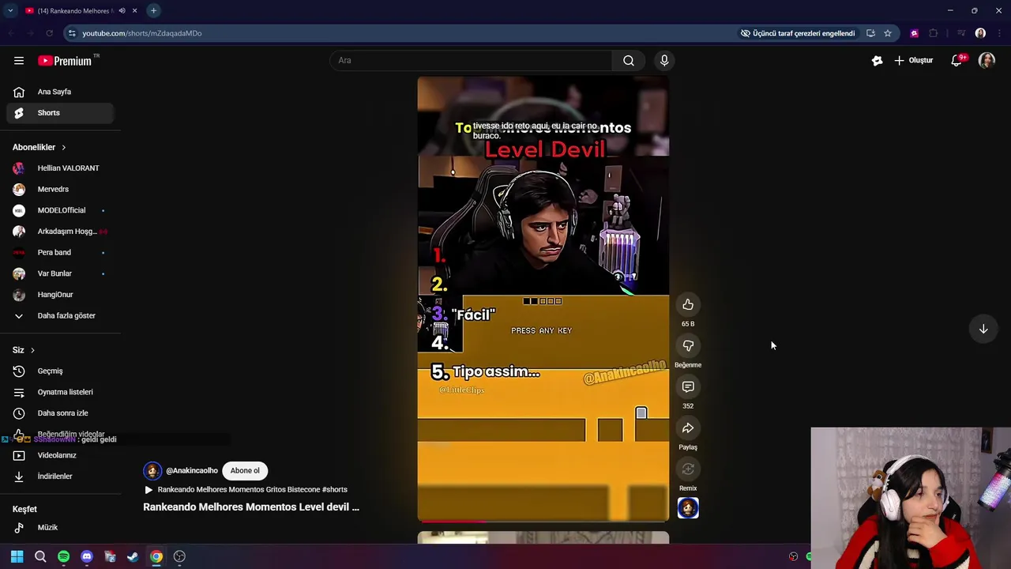Open the hamburger guide menu

coord(19,60)
